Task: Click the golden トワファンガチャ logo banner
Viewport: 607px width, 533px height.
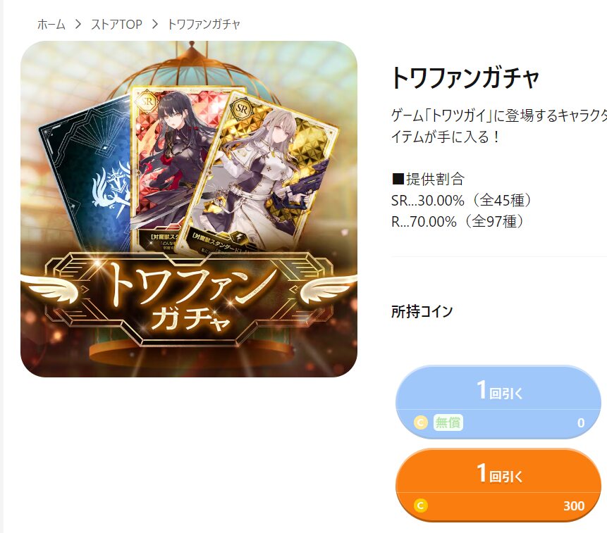Action: point(189,299)
